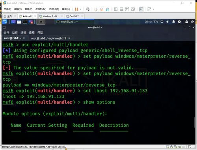The width and height of the screenshot is (197, 150).
Task: Open the Kali applications menu dragon icon
Action: [x=5, y=22]
